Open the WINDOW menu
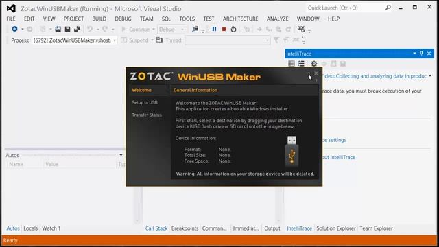This screenshot has height=247, width=439. (x=308, y=19)
